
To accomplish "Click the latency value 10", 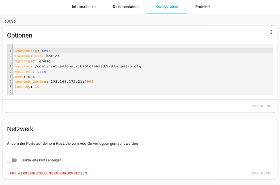I will [37, 87].
